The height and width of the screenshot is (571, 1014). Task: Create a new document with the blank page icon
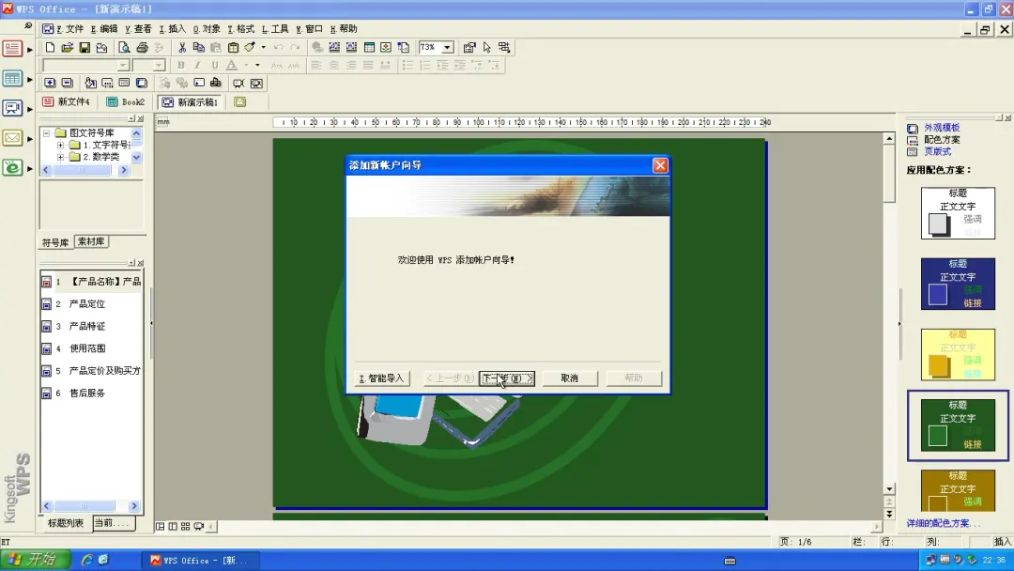click(x=50, y=47)
